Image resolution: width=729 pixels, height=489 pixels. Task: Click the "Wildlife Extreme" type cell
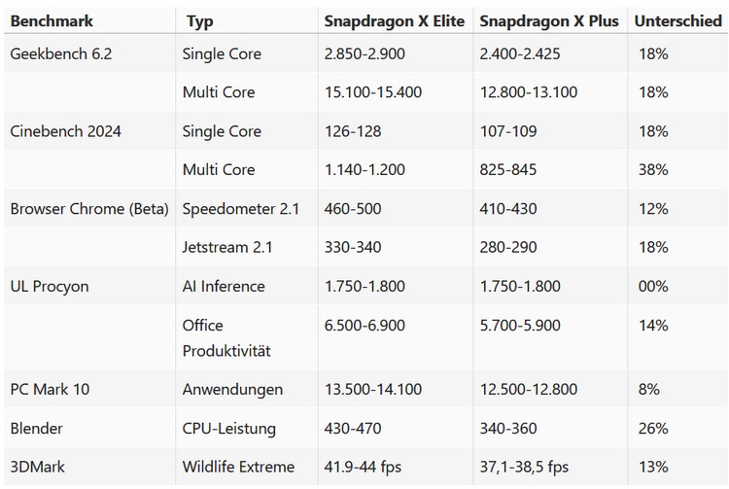click(x=237, y=467)
